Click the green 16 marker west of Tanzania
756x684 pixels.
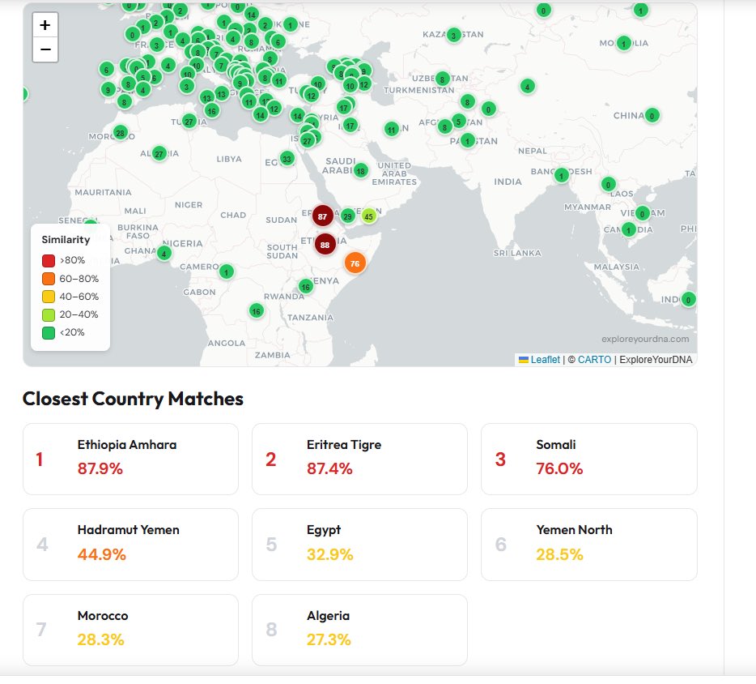[256, 311]
